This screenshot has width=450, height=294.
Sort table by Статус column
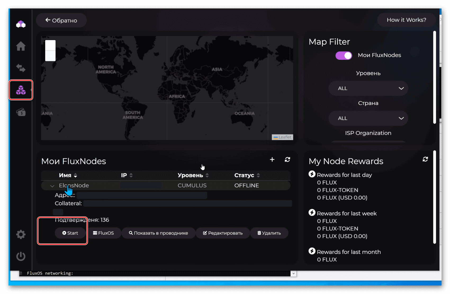(247, 175)
